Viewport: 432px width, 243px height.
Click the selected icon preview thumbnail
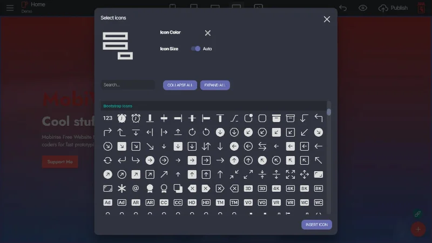pyautogui.click(x=118, y=46)
